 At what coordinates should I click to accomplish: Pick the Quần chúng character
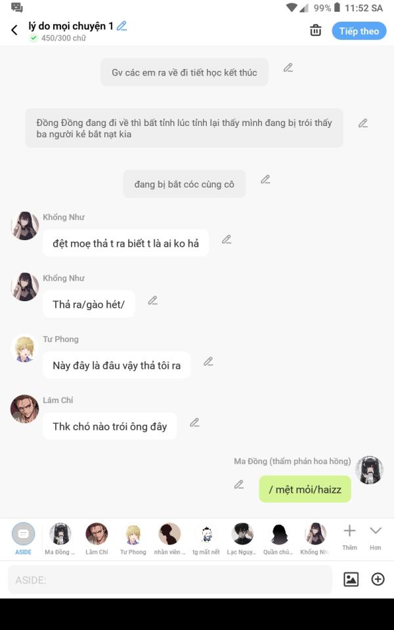coord(278,539)
